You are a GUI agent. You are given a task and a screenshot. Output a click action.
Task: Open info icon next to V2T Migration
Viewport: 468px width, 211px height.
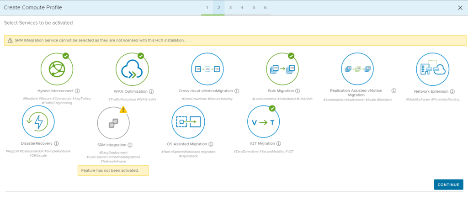pyautogui.click(x=278, y=143)
